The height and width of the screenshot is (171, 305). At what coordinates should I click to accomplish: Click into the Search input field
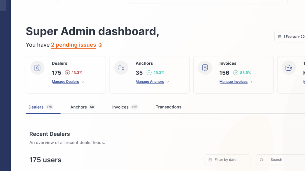click(284, 160)
